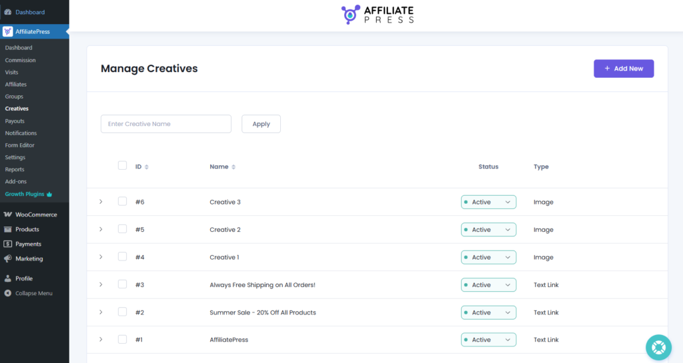The image size is (683, 363).
Task: Click the "Creative 3" name text
Action: coord(225,202)
